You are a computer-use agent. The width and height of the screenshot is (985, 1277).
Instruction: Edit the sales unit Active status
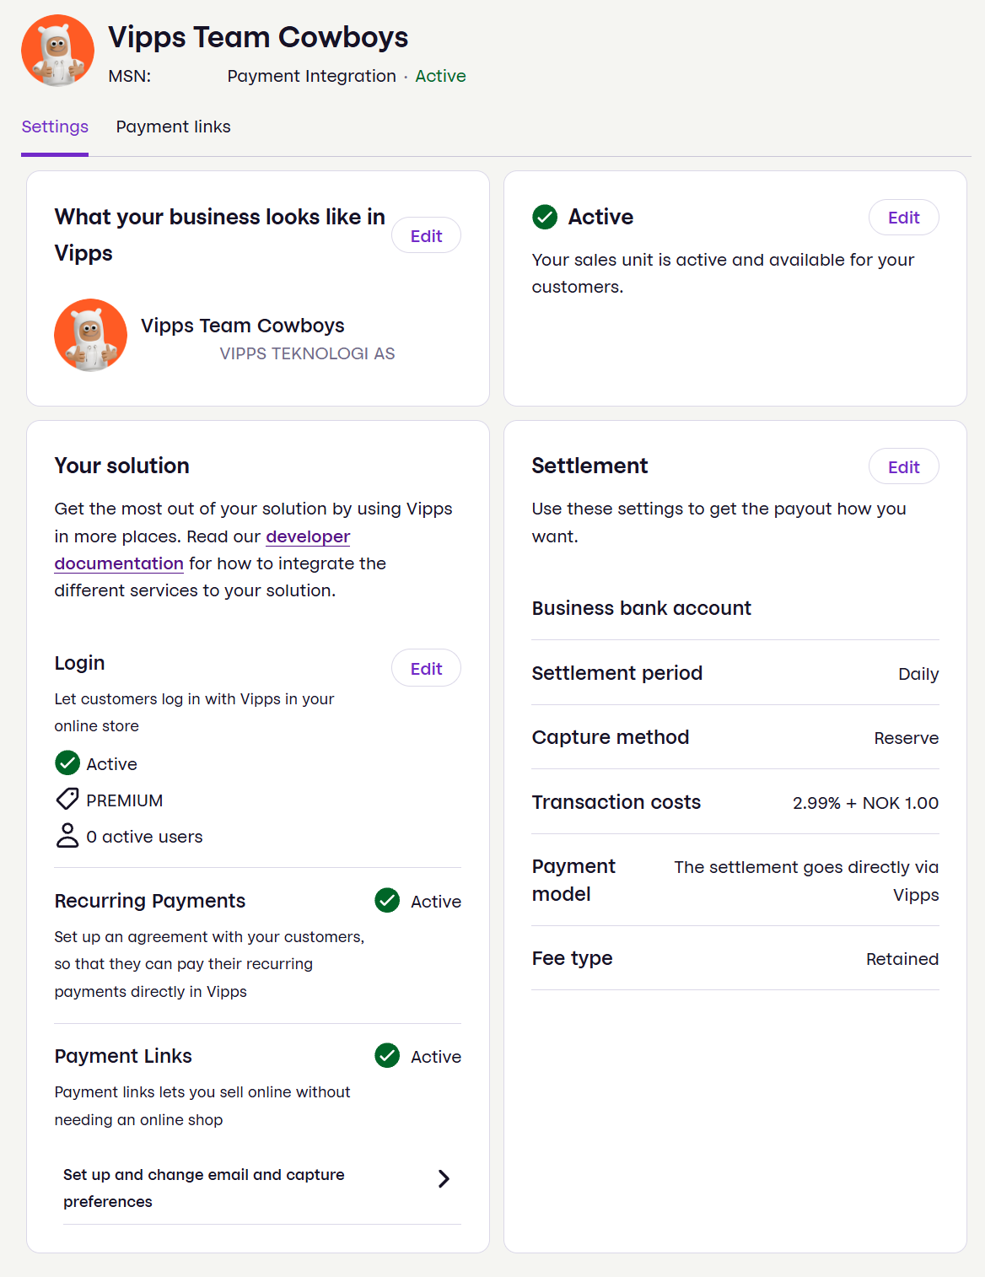(x=903, y=218)
